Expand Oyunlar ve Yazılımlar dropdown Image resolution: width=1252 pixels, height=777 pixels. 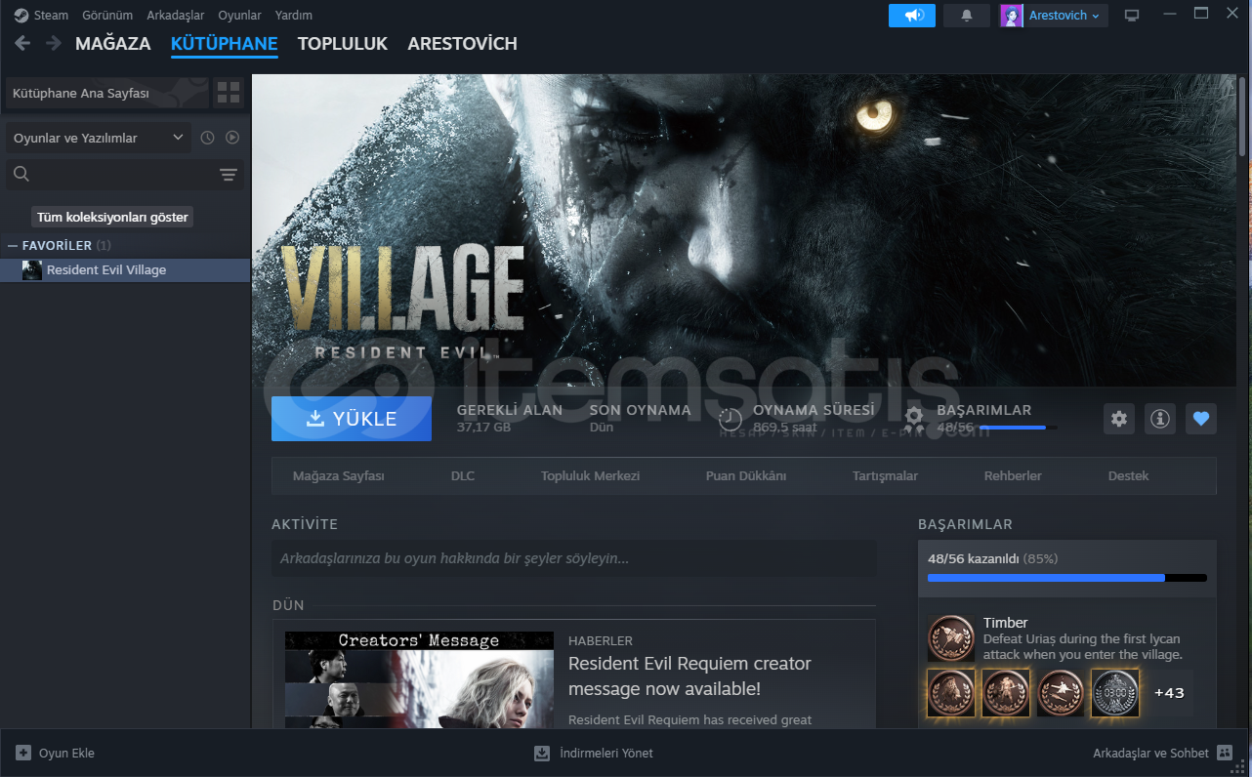pyautogui.click(x=100, y=138)
